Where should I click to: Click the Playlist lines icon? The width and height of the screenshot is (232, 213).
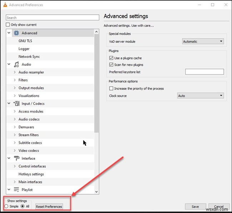click(x=16, y=190)
